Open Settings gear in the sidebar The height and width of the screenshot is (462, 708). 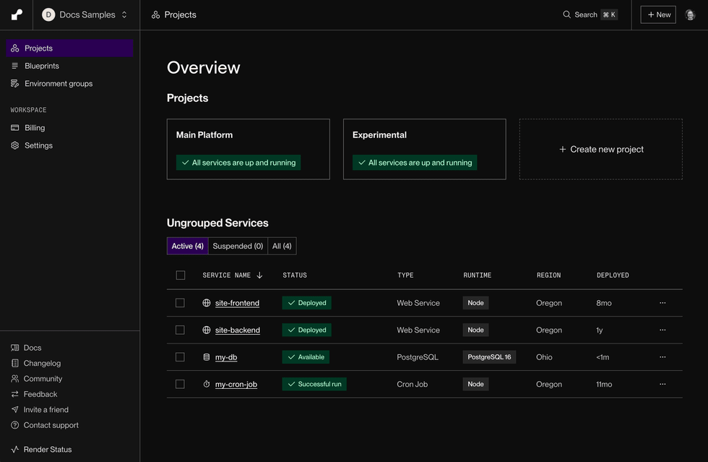(x=15, y=145)
